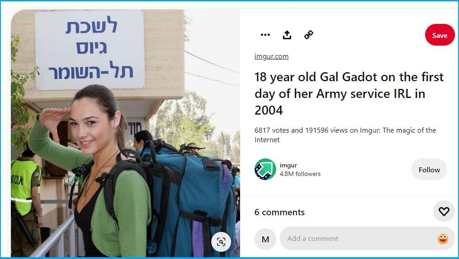Screen dimensions: 459x259
Task: Open the emoji picker in the comment box
Action: tap(443, 239)
